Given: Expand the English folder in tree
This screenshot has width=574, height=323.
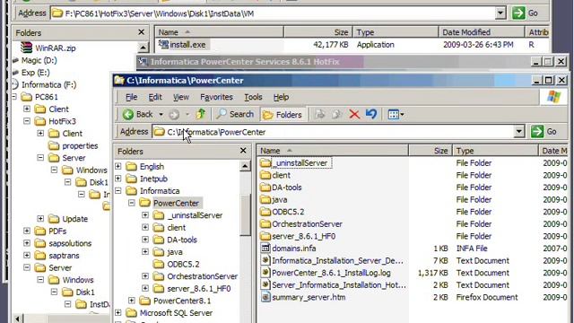Looking at the screenshot, I should click(x=118, y=166).
